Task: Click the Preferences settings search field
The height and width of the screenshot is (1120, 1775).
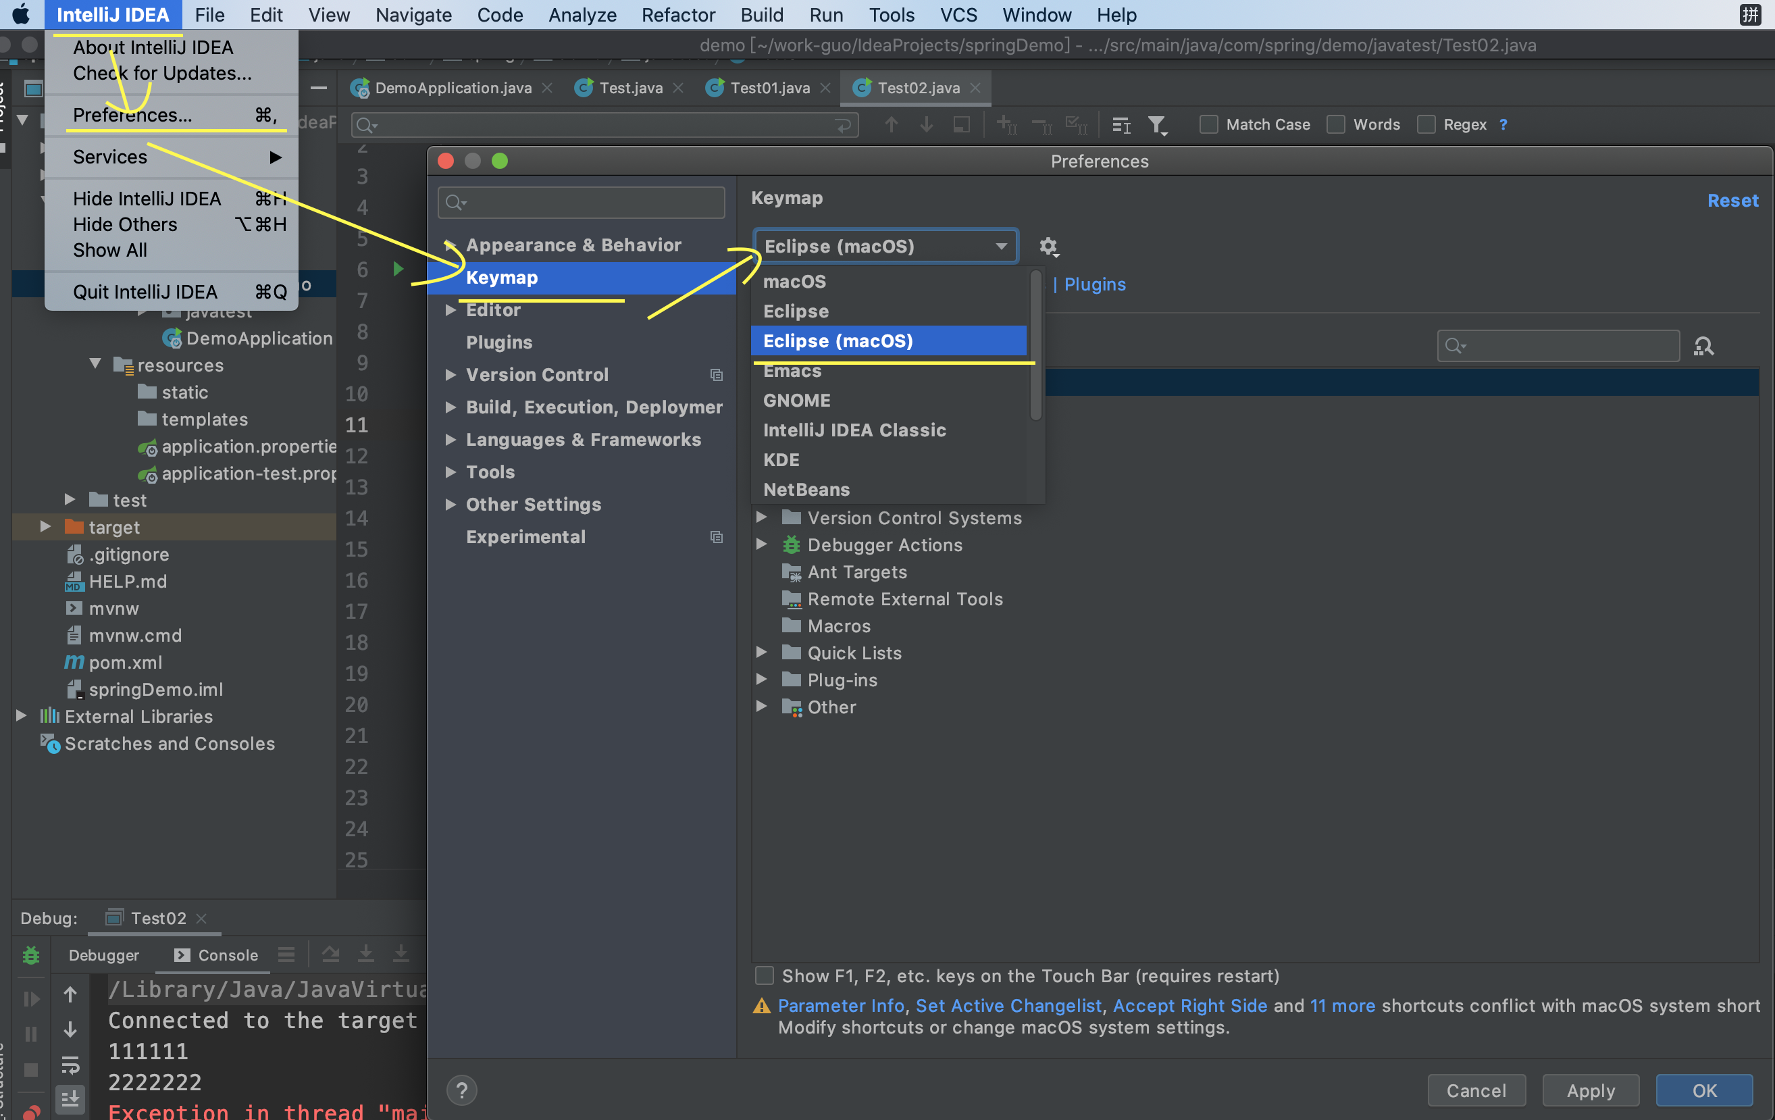Action: click(x=582, y=203)
